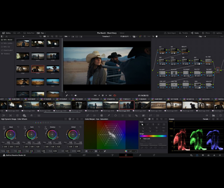
Task: Select the arrow pointer tool in node editor
Action: tap(153, 36)
